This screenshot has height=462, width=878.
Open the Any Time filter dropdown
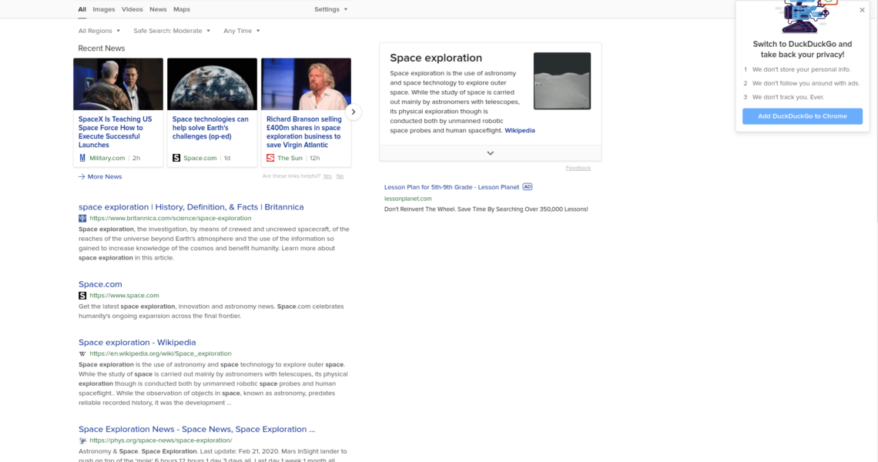coord(242,31)
